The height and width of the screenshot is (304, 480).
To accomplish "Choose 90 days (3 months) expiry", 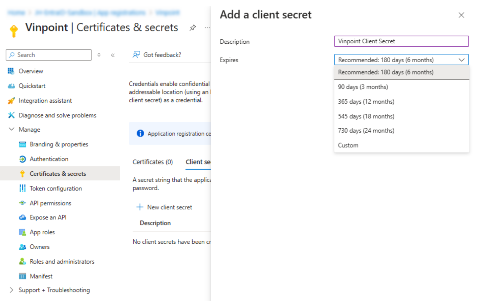I will click(x=401, y=87).
